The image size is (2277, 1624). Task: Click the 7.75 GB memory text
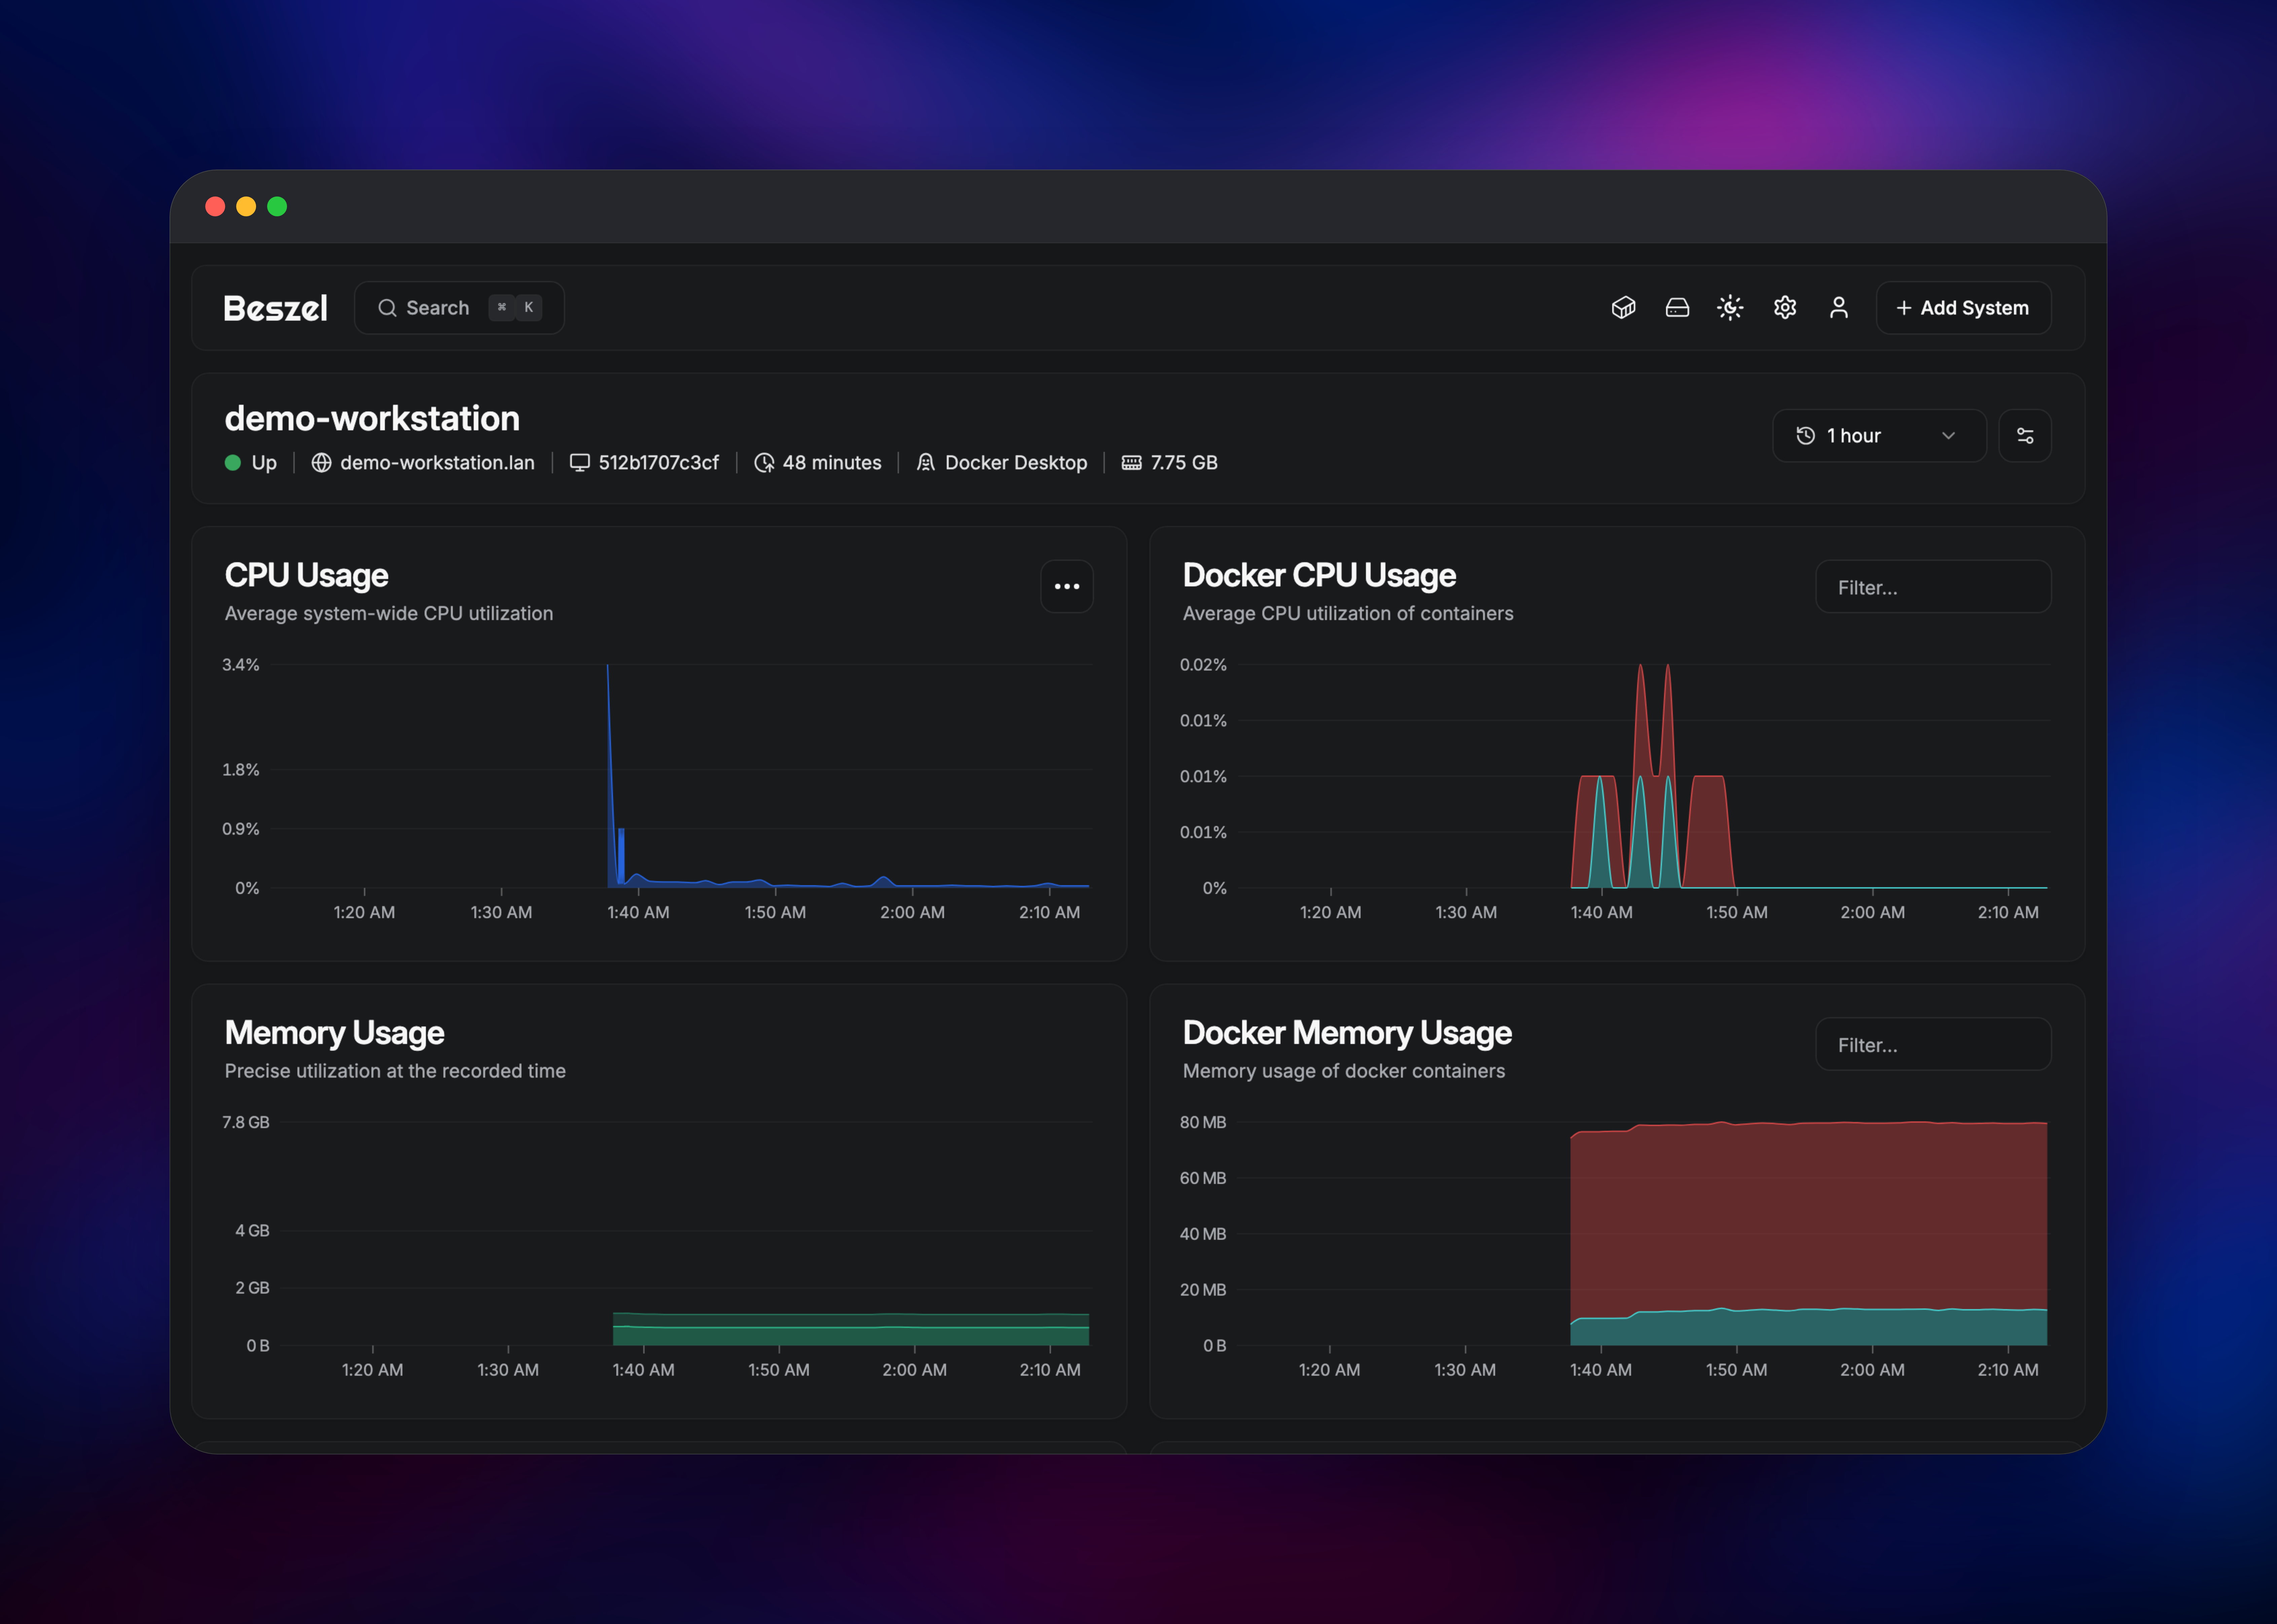(x=1184, y=463)
